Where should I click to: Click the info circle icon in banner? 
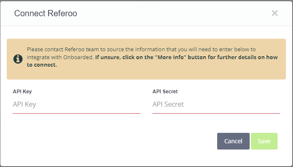click(x=18, y=59)
